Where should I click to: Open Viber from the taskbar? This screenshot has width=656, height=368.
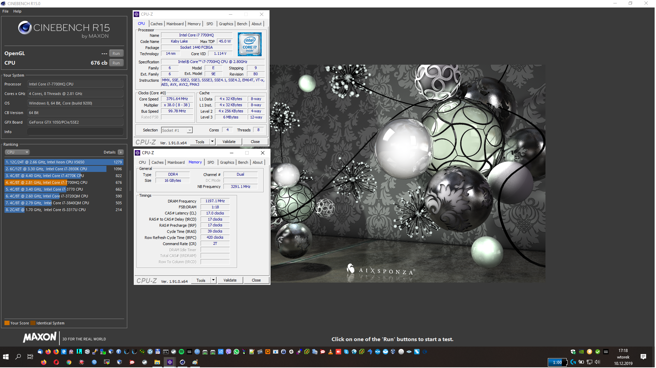coord(229,352)
